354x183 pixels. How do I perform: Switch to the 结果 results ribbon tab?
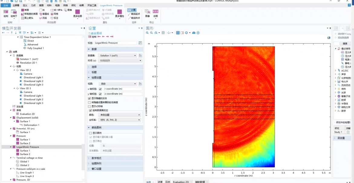(81, 5)
